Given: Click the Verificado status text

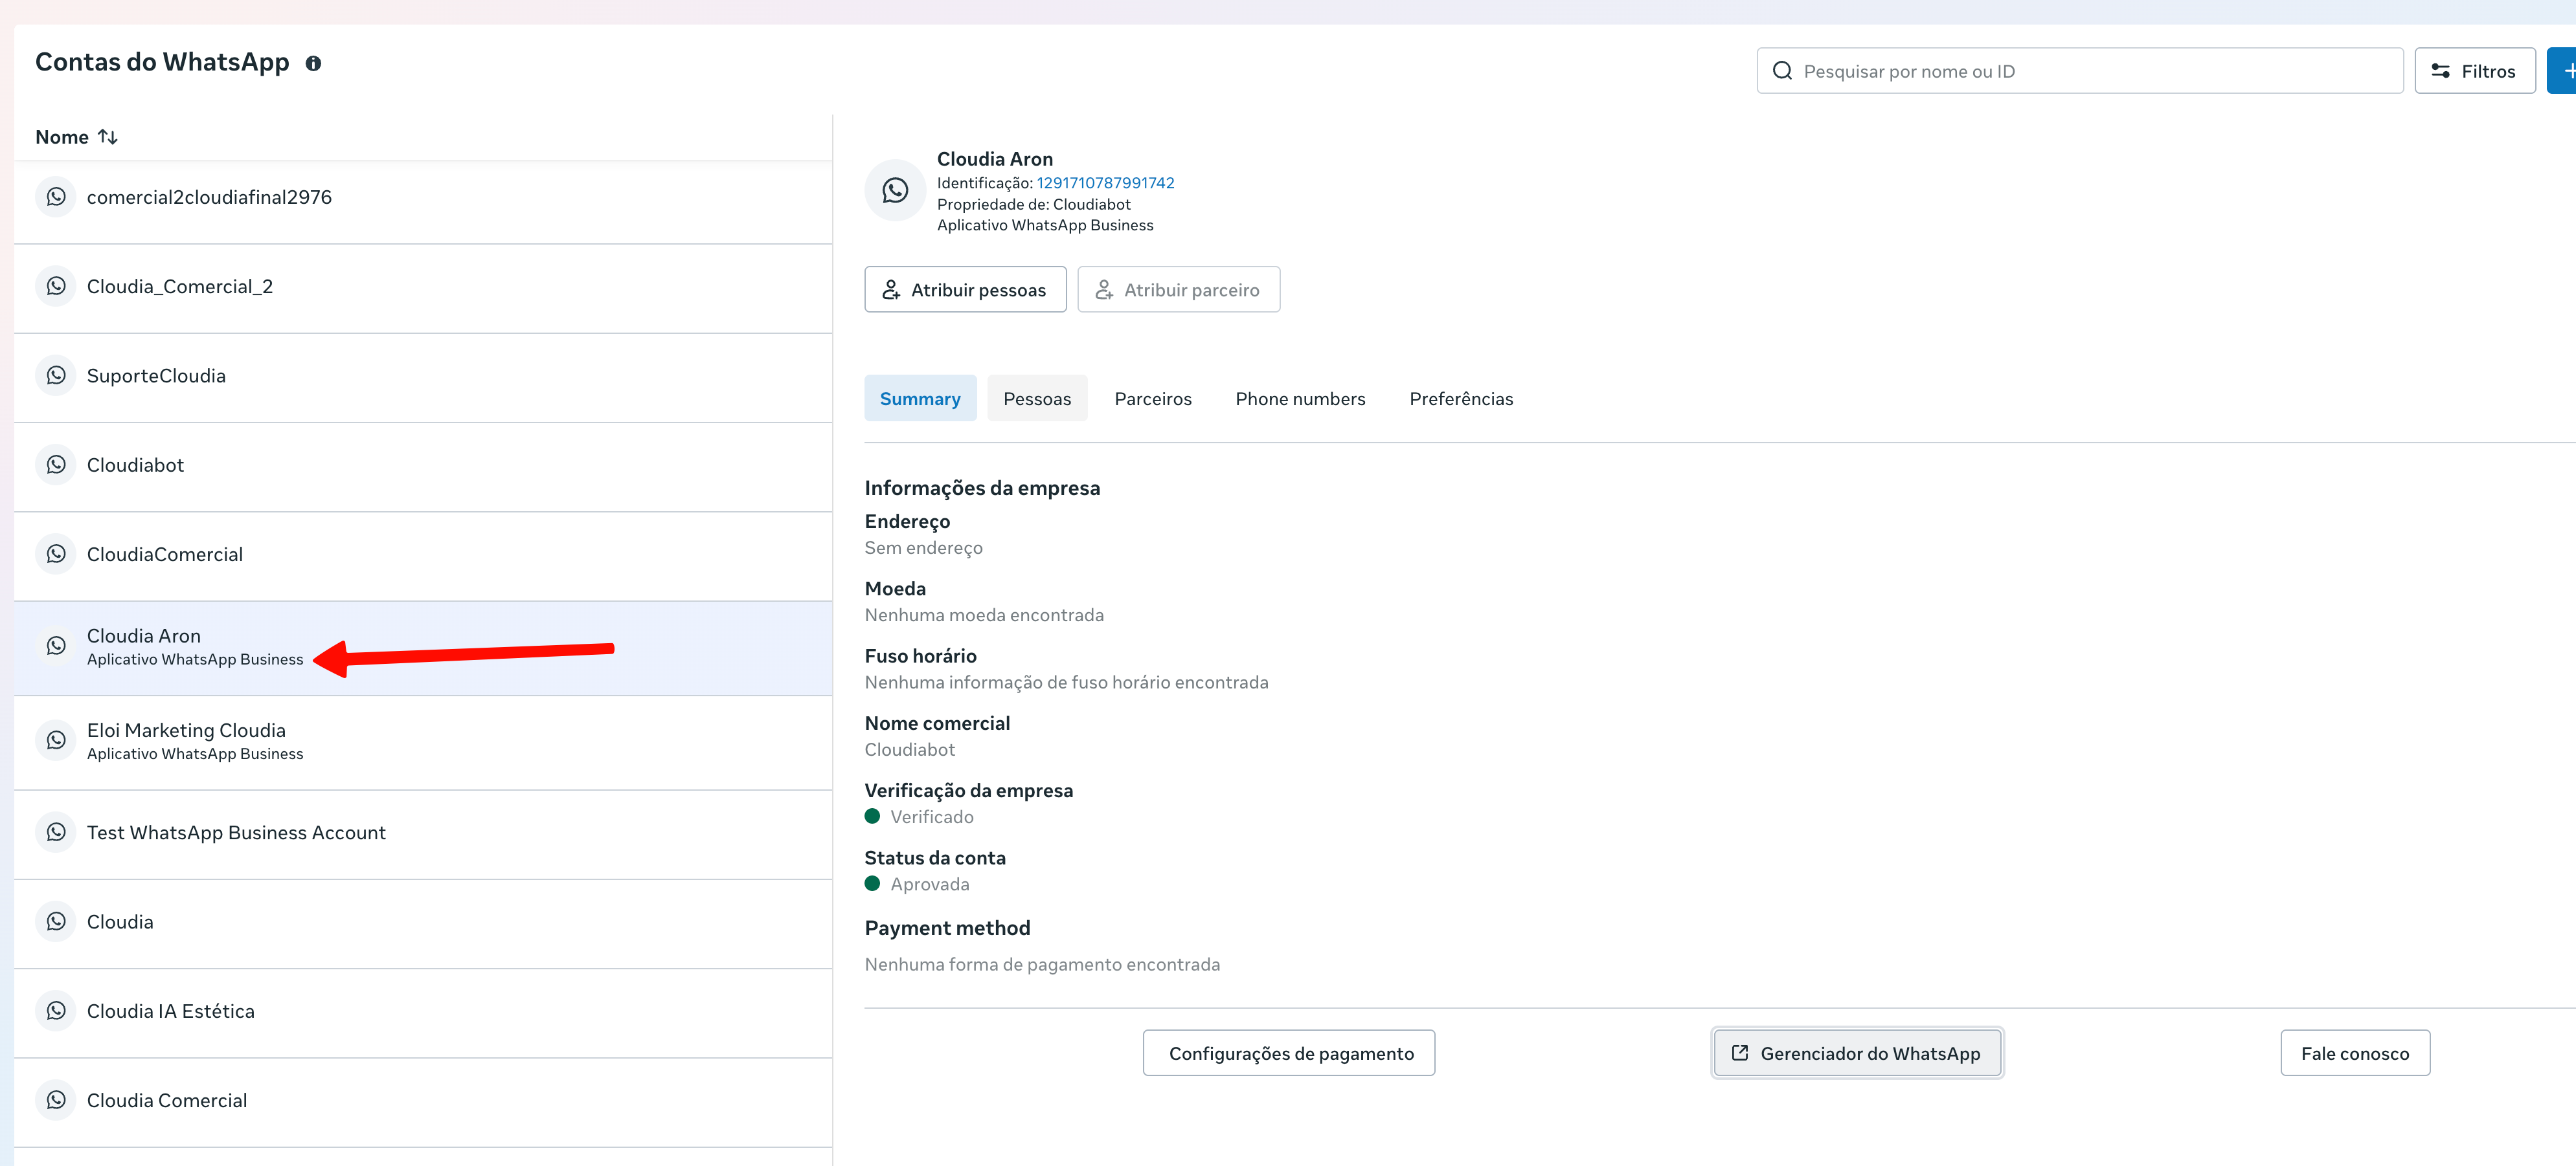Looking at the screenshot, I should pos(932,817).
